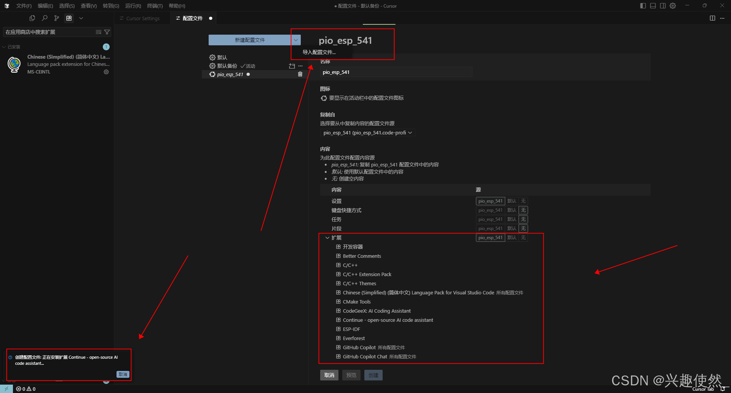731x393 pixels.
Task: Open the 文件(F) menu
Action: point(24,6)
